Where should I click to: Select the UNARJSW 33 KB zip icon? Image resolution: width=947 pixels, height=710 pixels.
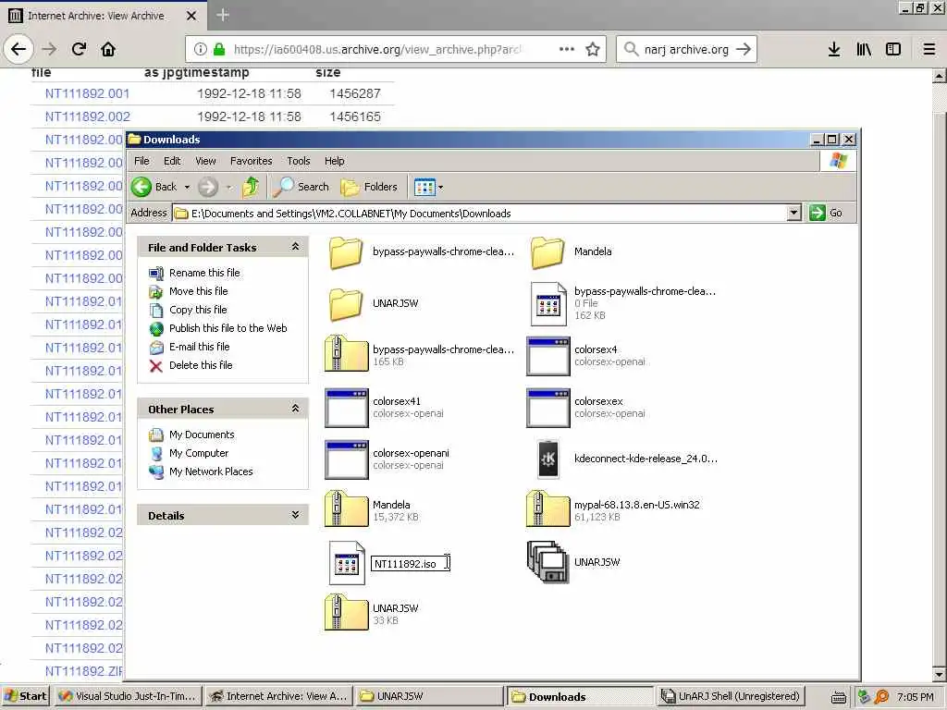(x=346, y=612)
